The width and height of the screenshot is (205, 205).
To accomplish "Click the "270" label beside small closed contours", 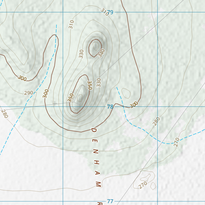I will 143,185.
